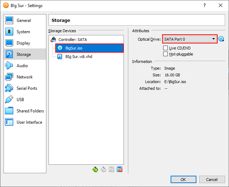
Task: Click the help question mark button
Action: pos(205,5)
